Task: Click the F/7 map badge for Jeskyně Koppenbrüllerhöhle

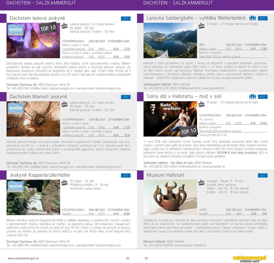Action: coord(126,176)
